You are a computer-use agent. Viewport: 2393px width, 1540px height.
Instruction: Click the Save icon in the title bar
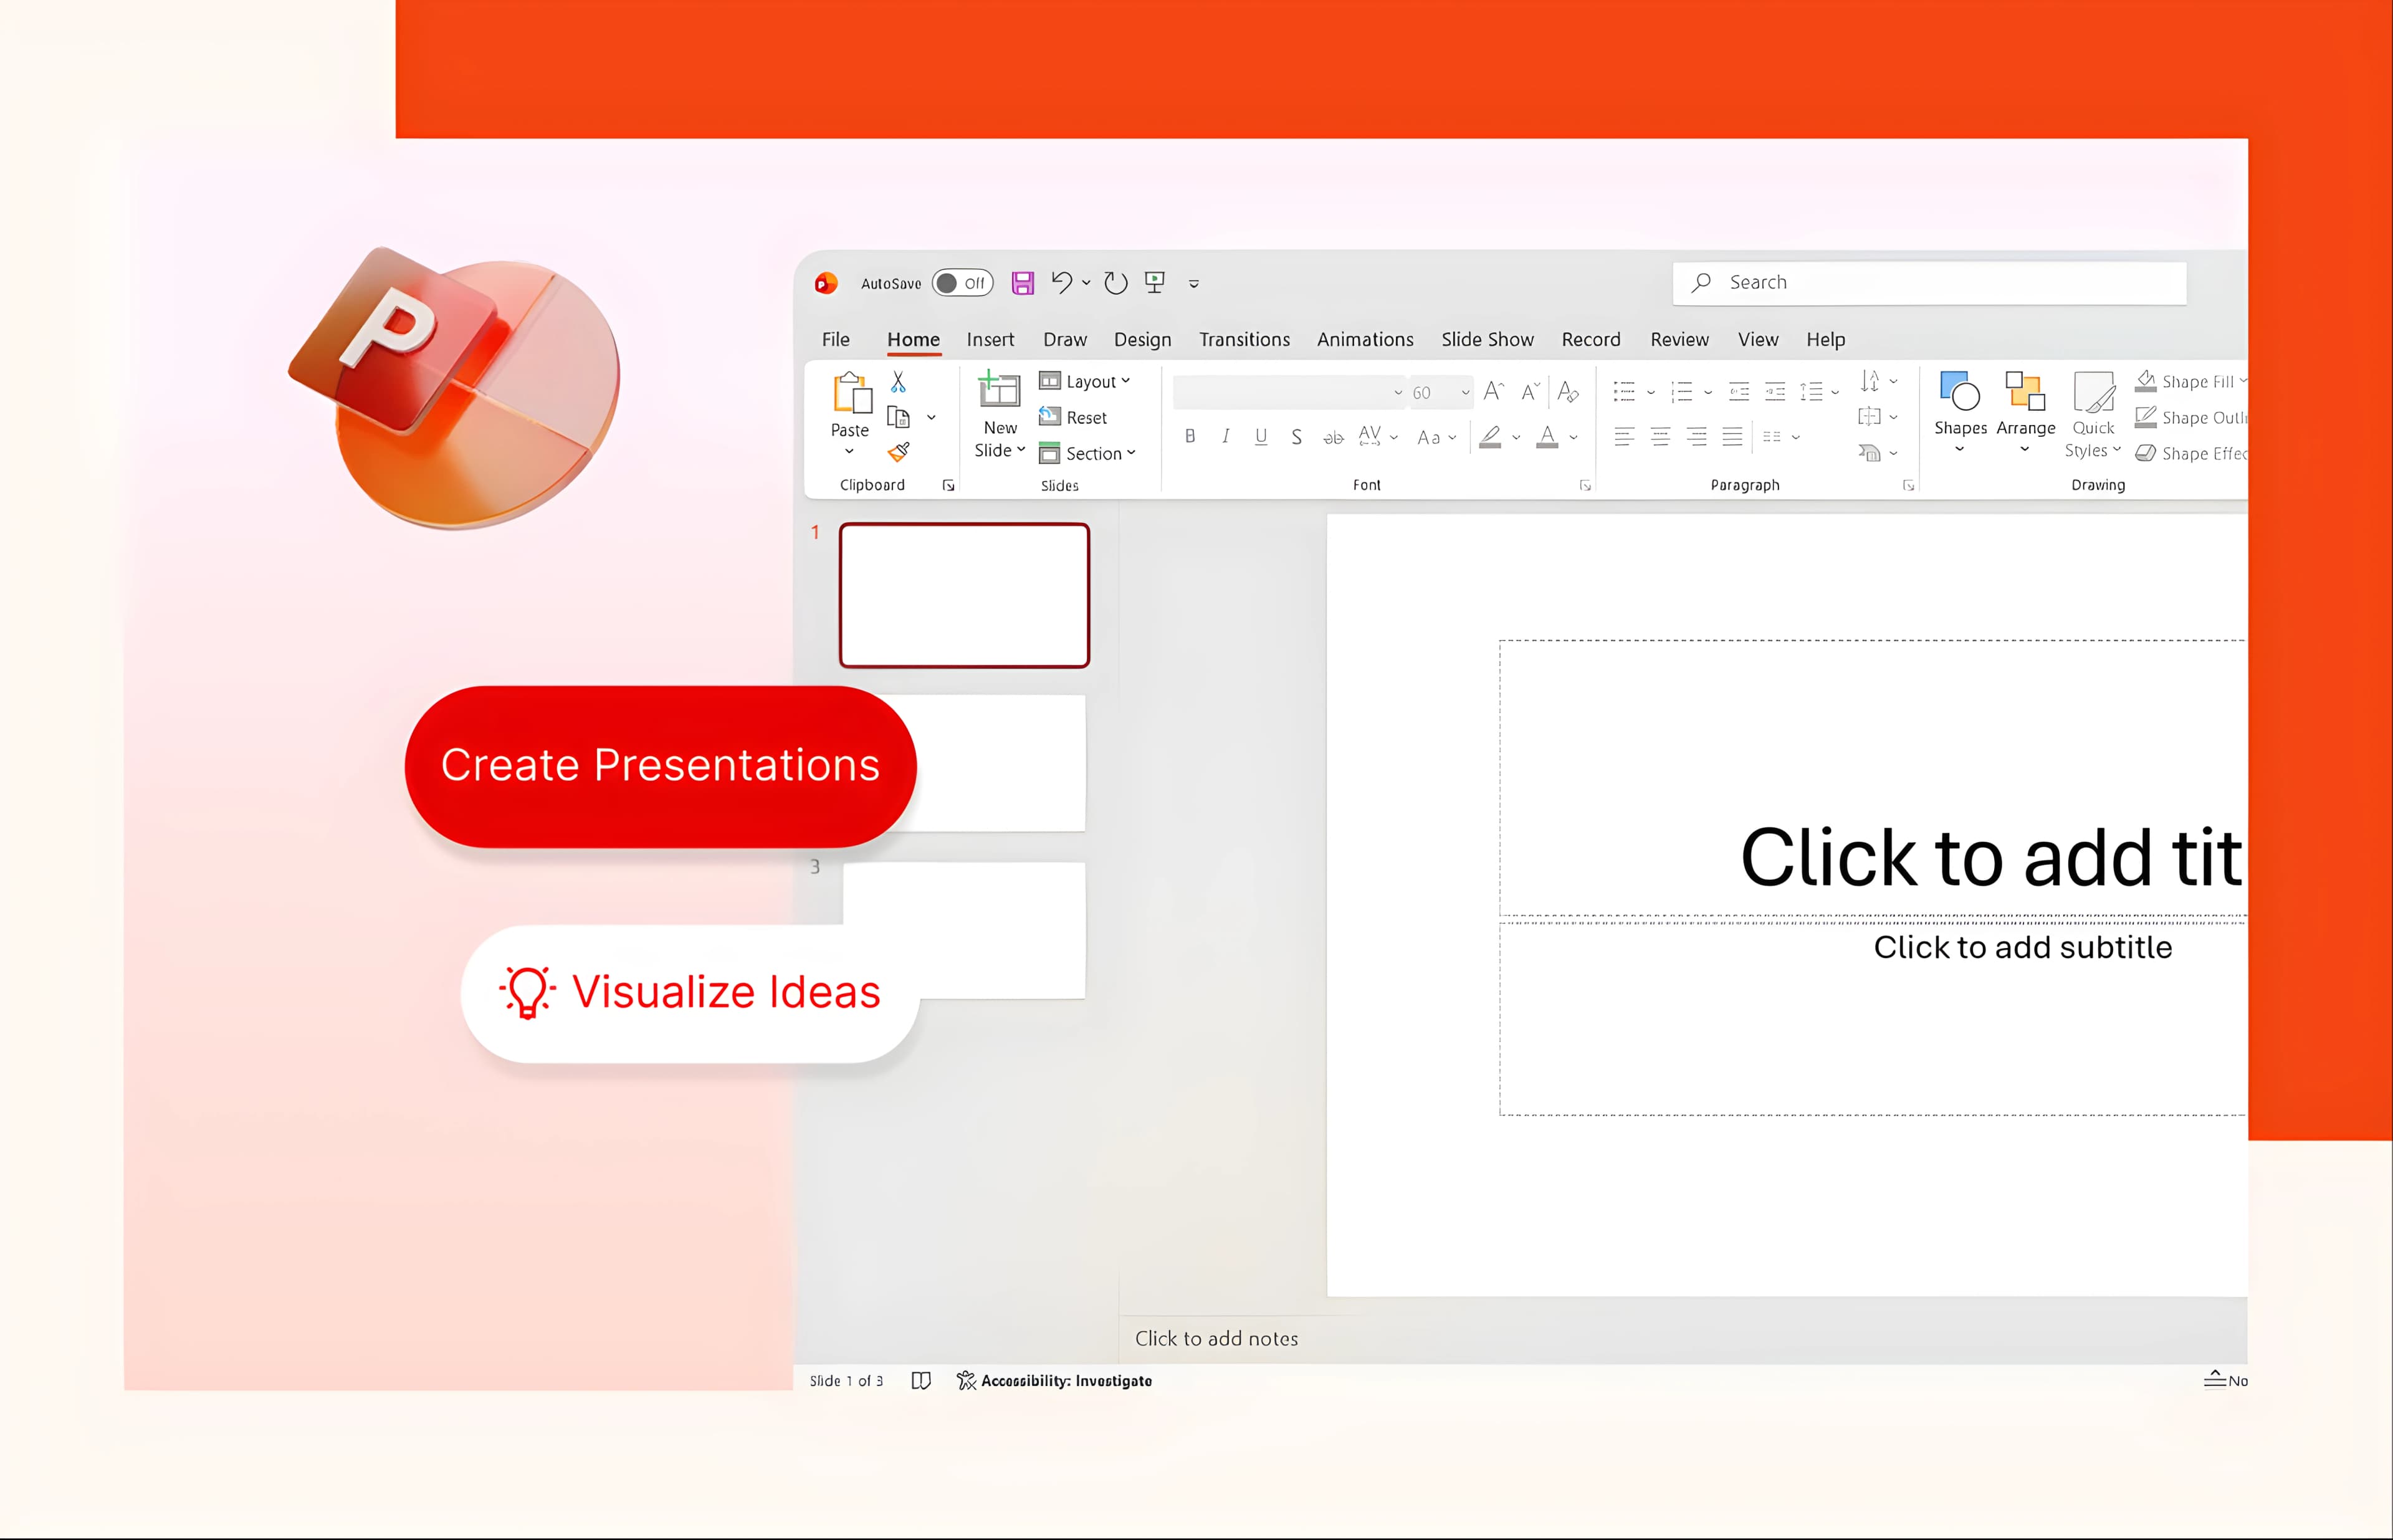(x=1022, y=283)
